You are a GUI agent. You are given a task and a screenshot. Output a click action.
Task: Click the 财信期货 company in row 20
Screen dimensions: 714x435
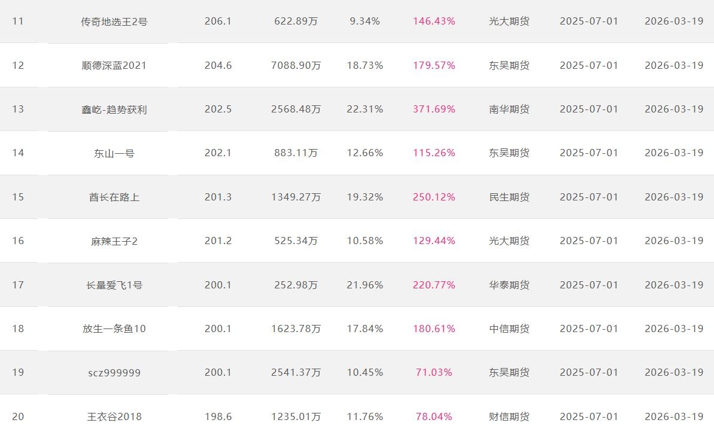(509, 416)
